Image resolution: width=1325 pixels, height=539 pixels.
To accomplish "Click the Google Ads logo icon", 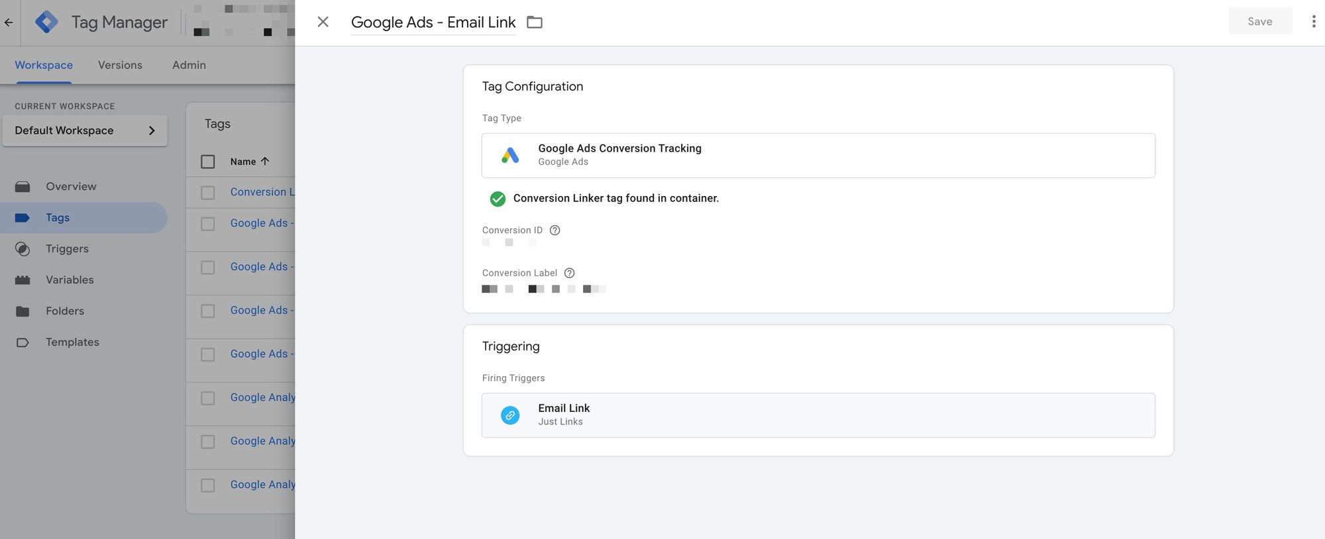I will pos(509,156).
